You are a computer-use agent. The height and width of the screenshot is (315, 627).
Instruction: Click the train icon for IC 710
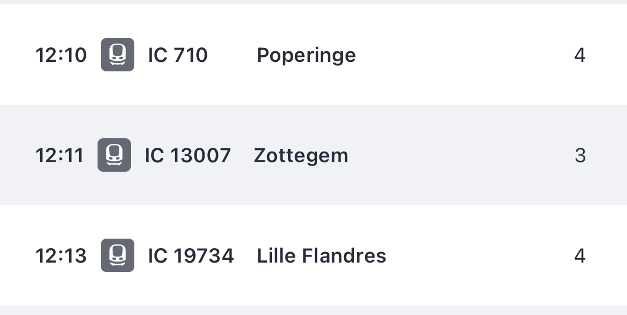[118, 55]
